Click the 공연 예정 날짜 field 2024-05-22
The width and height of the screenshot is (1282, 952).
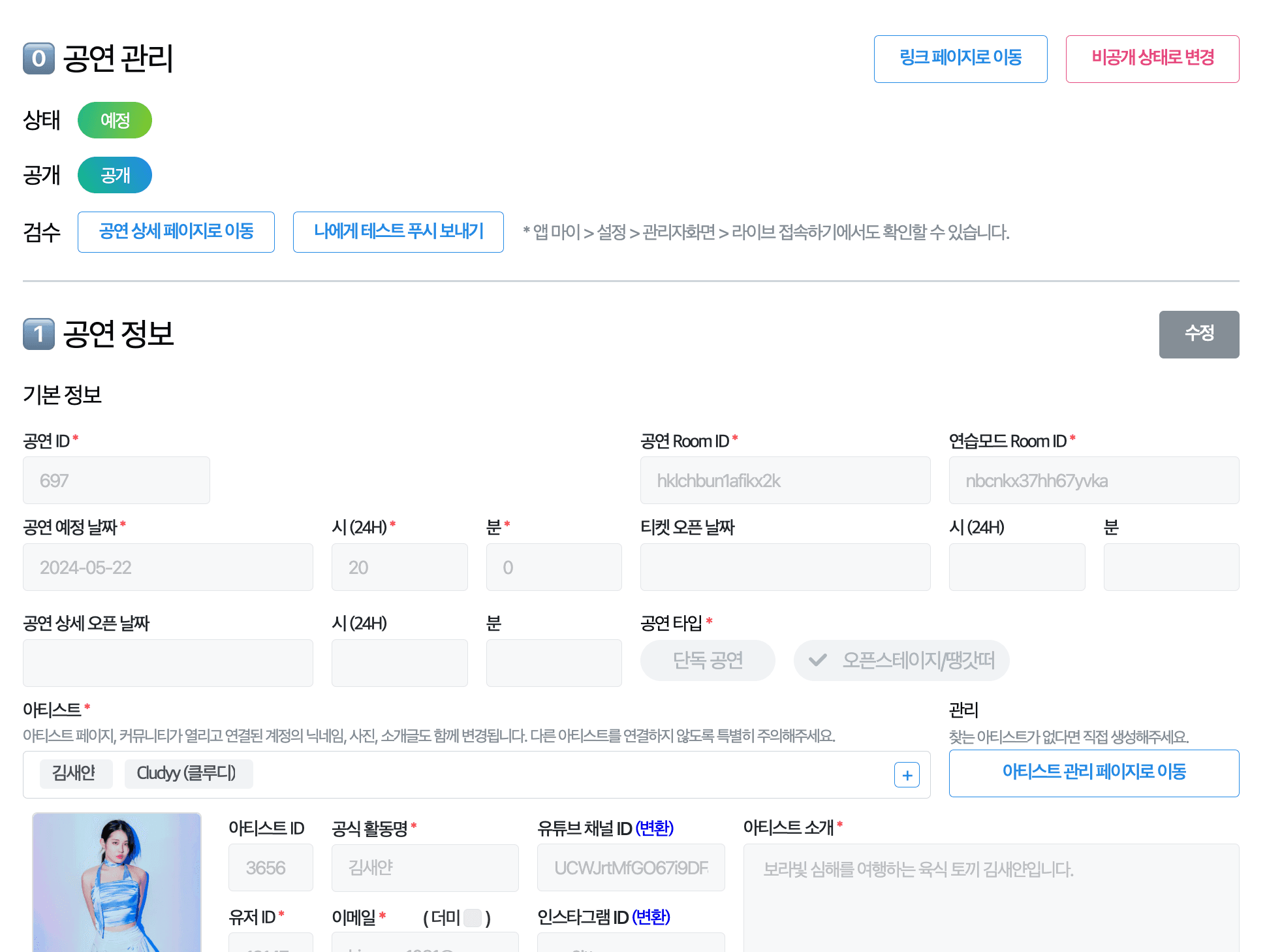tap(168, 567)
